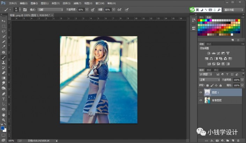The width and height of the screenshot is (246, 143).
Task: Close the 背景.png document tab
Action: [52, 15]
